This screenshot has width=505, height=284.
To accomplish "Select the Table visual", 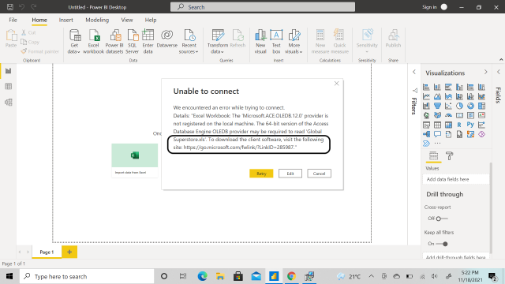I will [437, 125].
